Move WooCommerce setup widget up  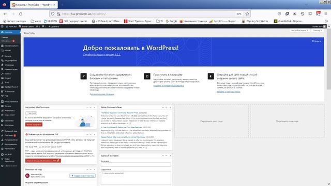coord(87,107)
